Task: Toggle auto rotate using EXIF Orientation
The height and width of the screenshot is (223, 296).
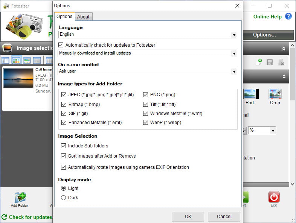Action: coord(63,167)
